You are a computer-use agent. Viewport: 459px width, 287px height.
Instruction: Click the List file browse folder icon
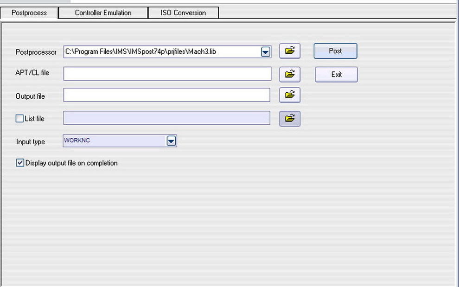point(290,119)
